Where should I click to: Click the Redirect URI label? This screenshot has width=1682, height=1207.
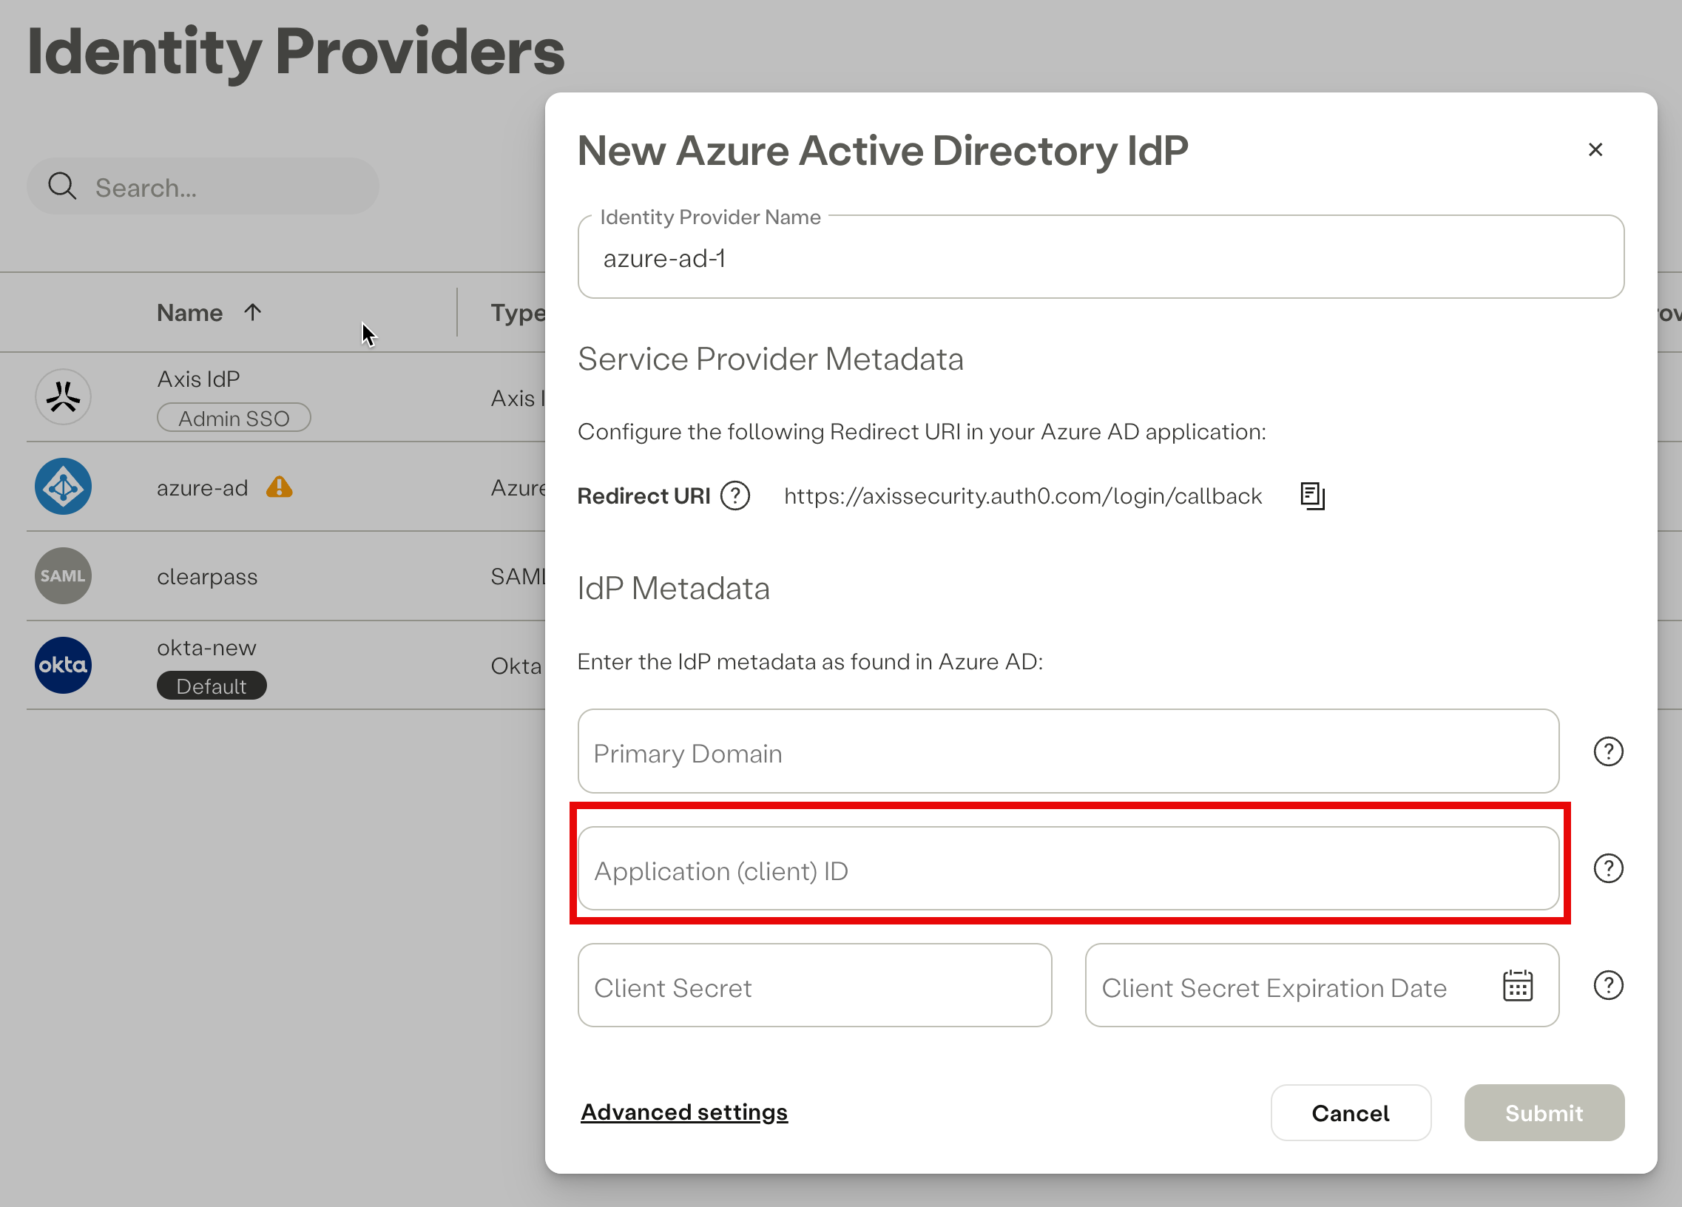coord(644,496)
